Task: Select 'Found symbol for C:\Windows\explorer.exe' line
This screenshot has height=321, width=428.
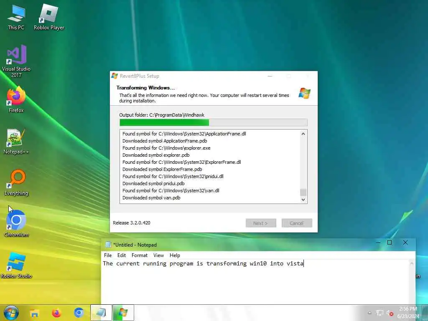Action: (x=166, y=148)
